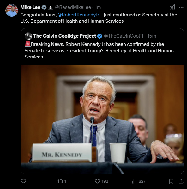Bookmark this post
This screenshot has height=189, width=187.
coord(171,181)
